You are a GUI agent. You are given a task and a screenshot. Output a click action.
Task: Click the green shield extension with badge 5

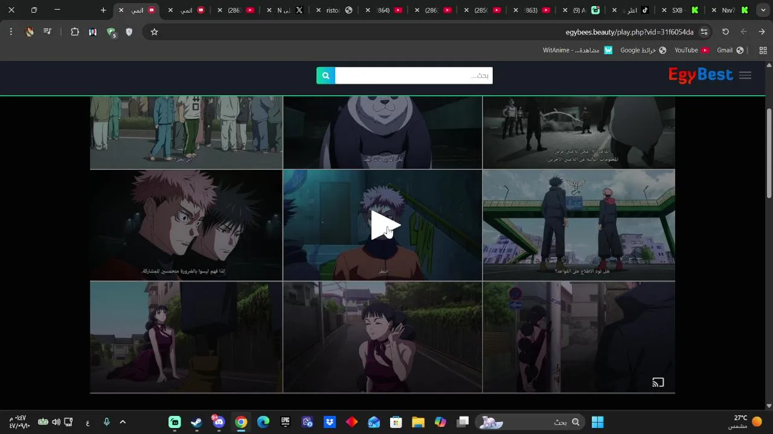click(111, 33)
